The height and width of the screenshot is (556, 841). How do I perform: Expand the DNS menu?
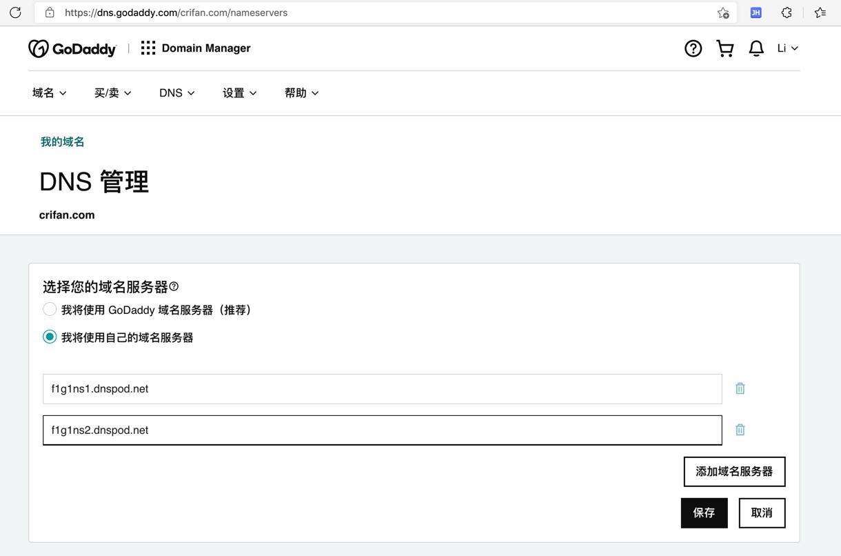tap(177, 92)
